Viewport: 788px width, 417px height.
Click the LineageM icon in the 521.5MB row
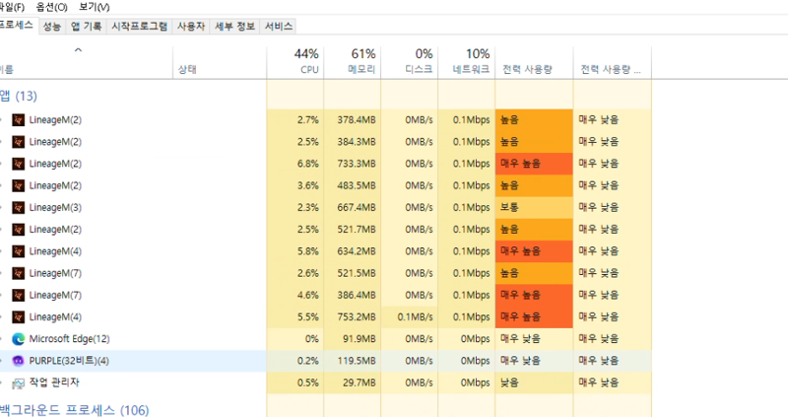(x=19, y=273)
